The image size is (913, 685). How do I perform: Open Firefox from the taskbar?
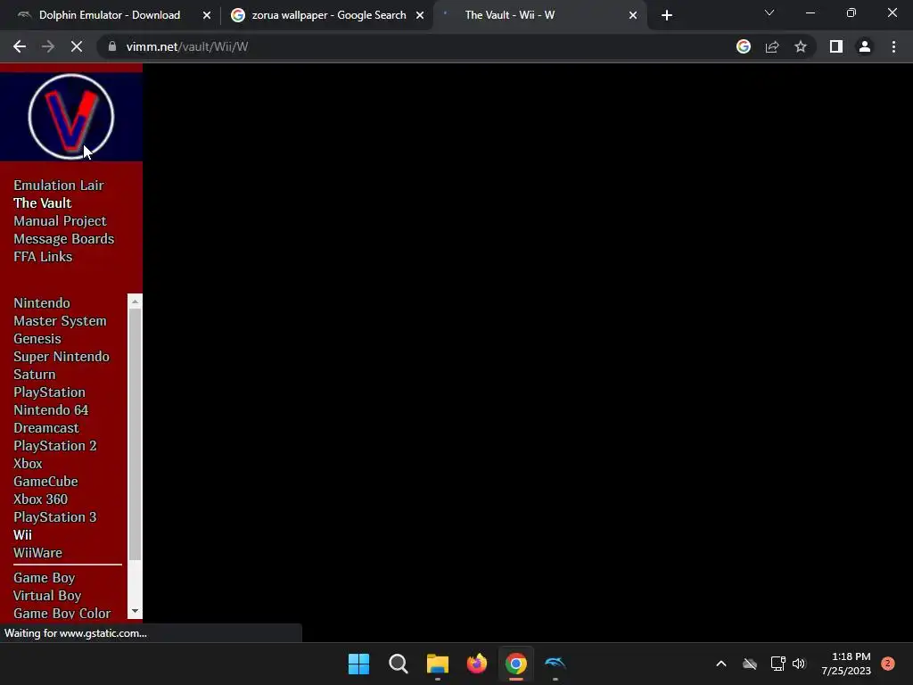(x=477, y=664)
